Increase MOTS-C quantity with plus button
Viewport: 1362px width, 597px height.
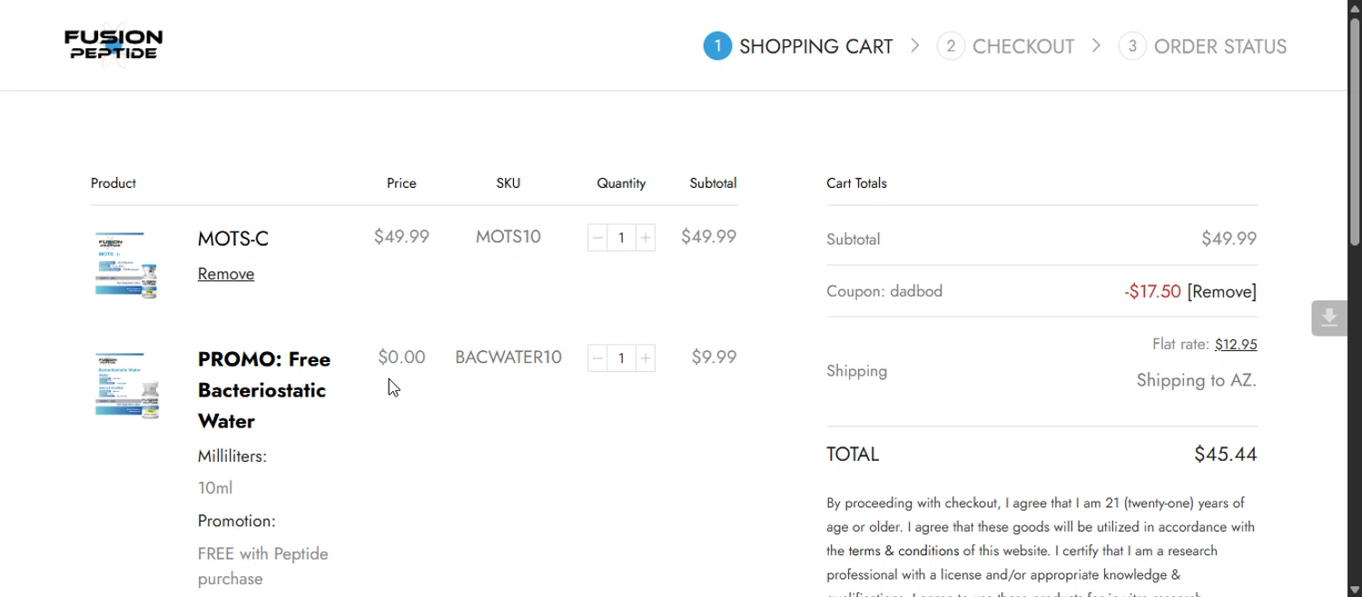point(646,238)
